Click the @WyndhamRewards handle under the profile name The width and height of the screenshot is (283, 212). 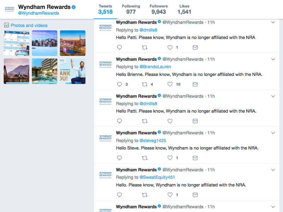(39, 13)
